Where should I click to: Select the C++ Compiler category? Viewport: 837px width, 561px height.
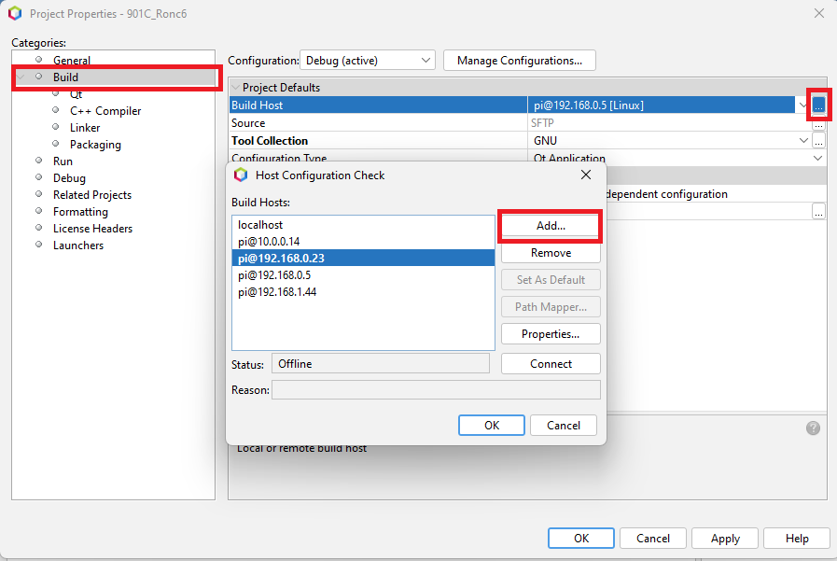click(105, 111)
